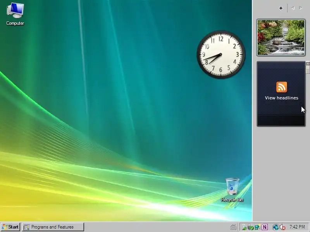Open the Tablet PC input panel keyboard icon
This screenshot has width=310, height=232.
click(233, 227)
